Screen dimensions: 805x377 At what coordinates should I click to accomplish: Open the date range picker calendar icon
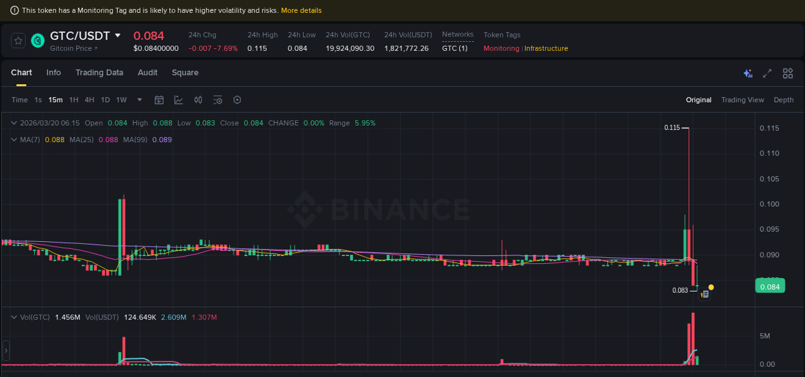pos(159,100)
